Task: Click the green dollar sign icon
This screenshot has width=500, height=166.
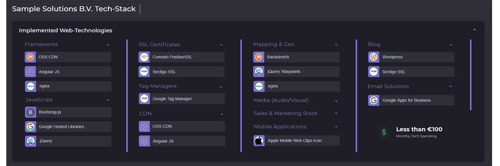Action: tap(384, 132)
